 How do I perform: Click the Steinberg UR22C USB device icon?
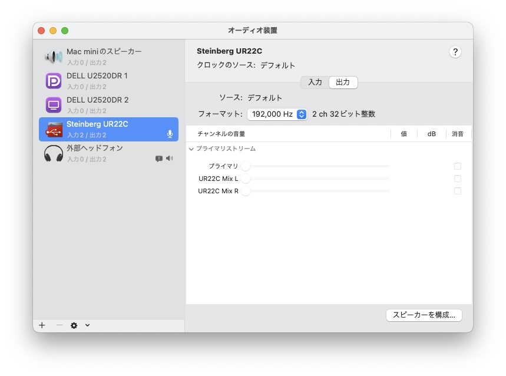tap(53, 129)
